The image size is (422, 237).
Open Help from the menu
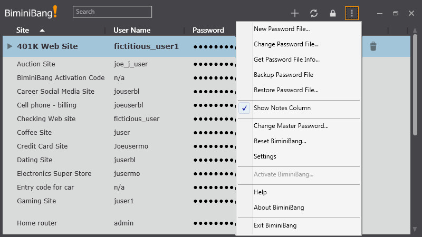point(260,192)
